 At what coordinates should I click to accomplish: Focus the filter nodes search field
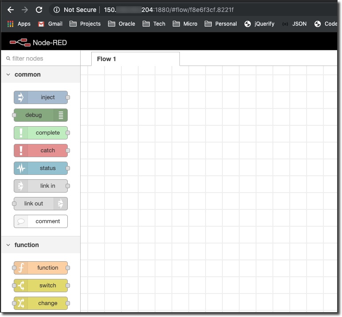(x=41, y=58)
